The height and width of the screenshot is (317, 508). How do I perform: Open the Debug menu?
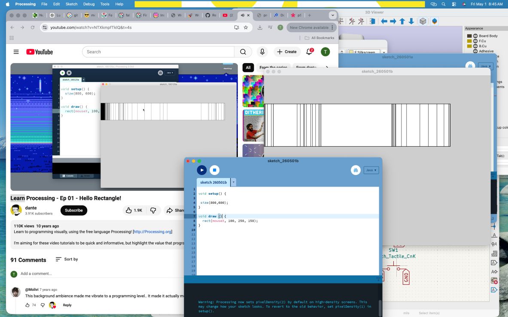click(x=89, y=4)
